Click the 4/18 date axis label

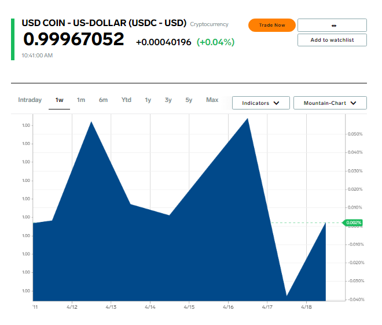pos(307,307)
